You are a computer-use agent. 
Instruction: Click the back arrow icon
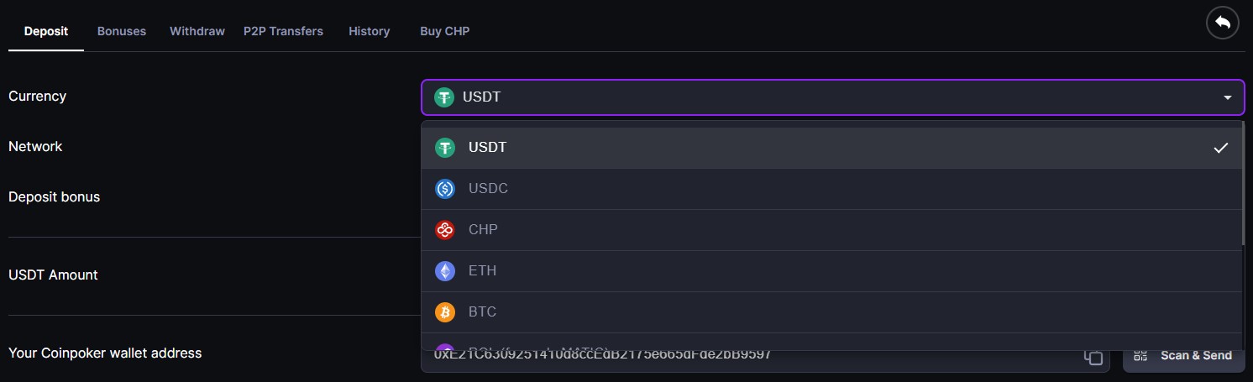click(x=1222, y=24)
